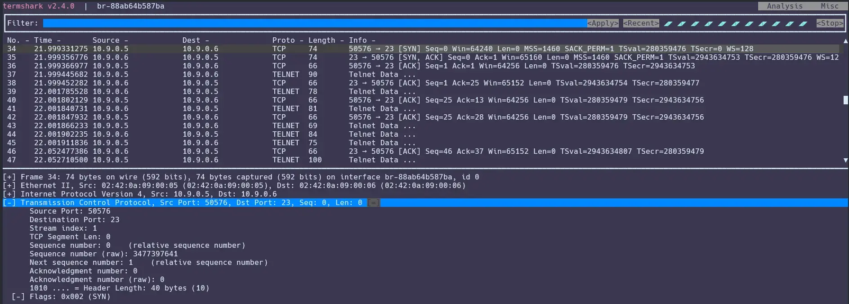Viewport: 849px width, 304px height.
Task: Select Stream index: 1 field
Action: pyautogui.click(x=63, y=228)
